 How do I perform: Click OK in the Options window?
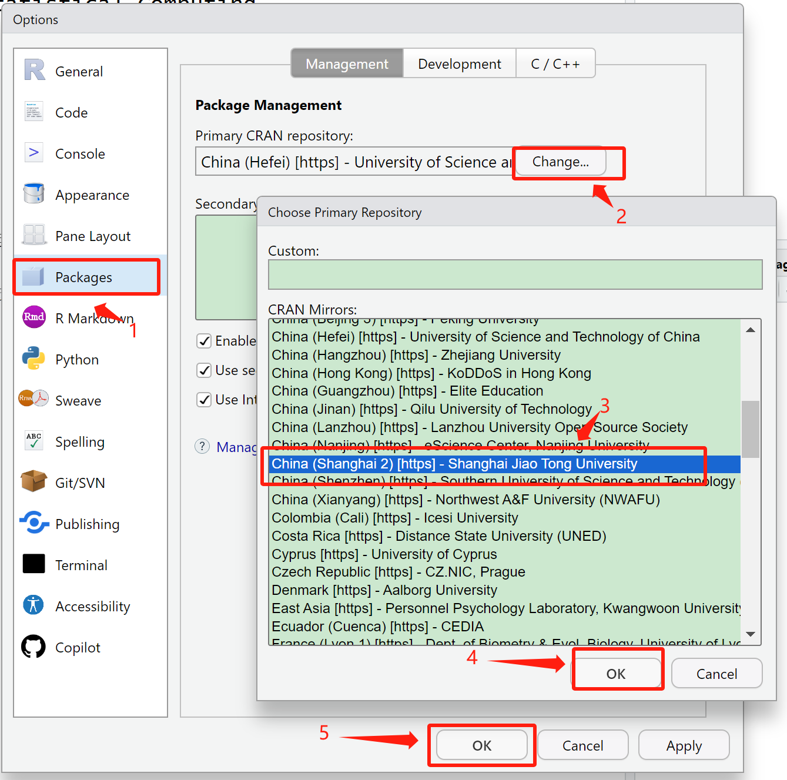coord(482,745)
